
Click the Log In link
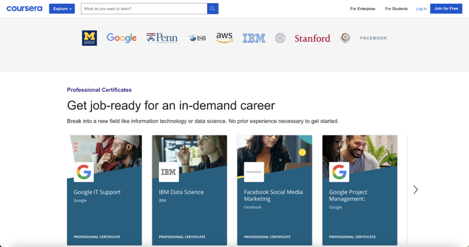(x=421, y=9)
